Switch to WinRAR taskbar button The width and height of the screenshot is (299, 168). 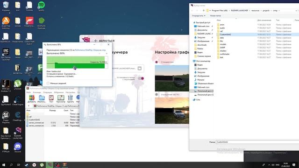tap(65, 165)
